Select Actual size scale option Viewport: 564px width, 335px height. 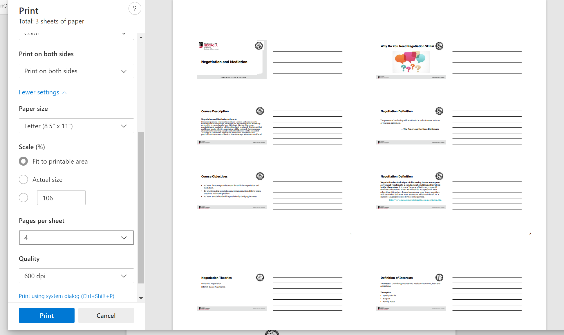23,180
